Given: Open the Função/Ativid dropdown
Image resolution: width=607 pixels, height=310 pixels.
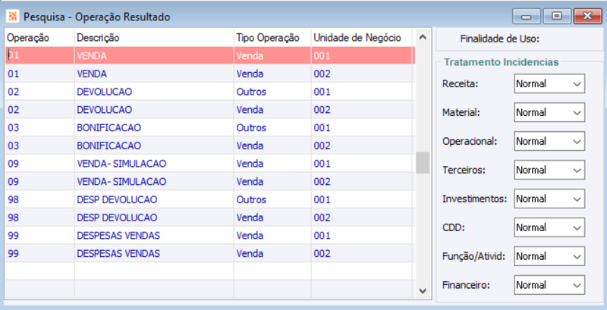Looking at the screenshot, I should (549, 256).
